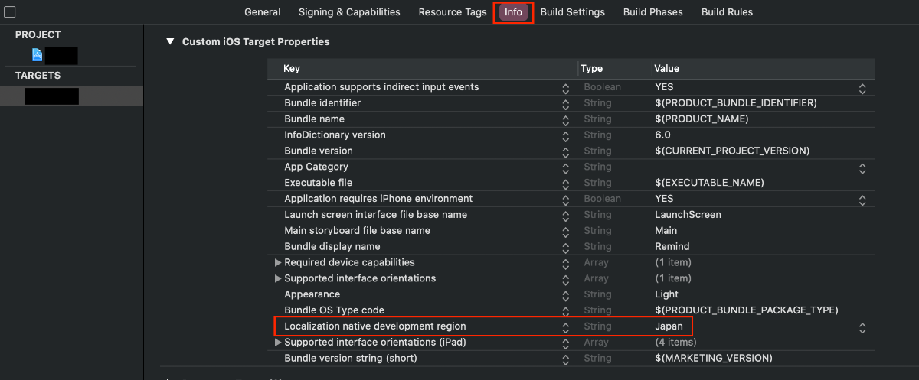Click the Remind value of Bundle display name
This screenshot has width=919, height=380.
click(672, 247)
